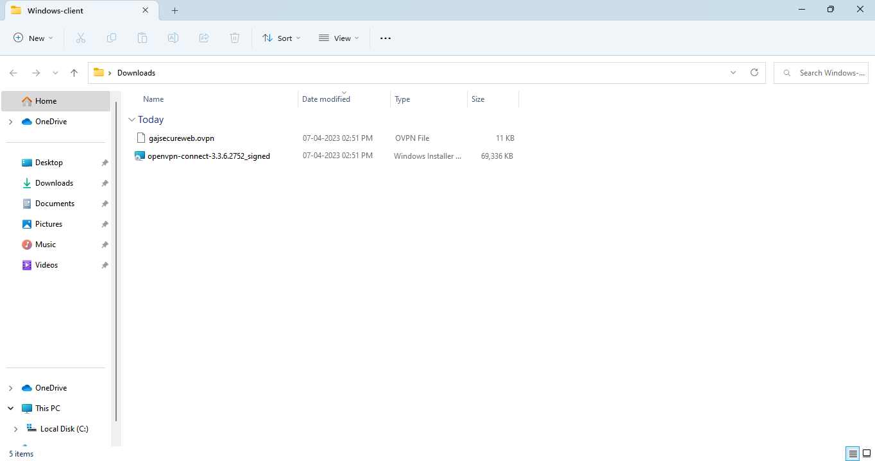Image resolution: width=875 pixels, height=461 pixels.
Task: Click the Share icon in toolbar
Action: coord(204,38)
